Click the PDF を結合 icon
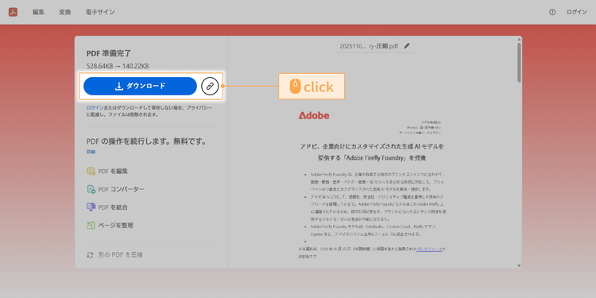Image resolution: width=596 pixels, height=298 pixels. 91,207
